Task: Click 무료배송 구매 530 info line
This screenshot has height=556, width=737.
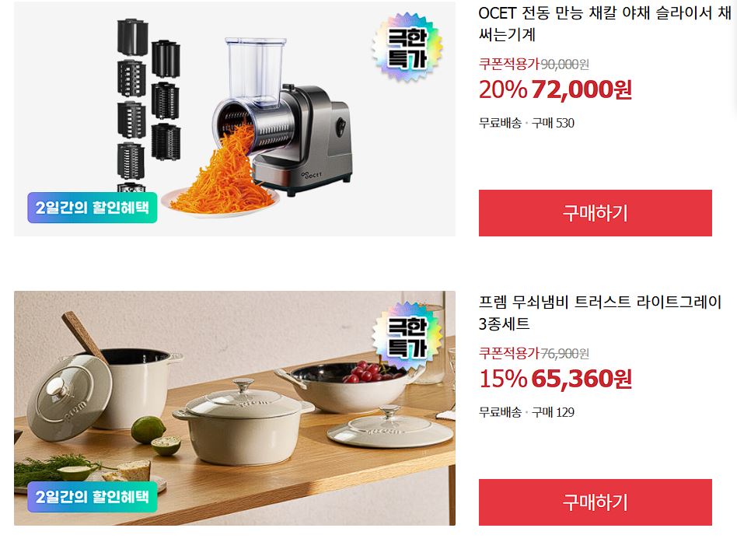Action: point(526,123)
